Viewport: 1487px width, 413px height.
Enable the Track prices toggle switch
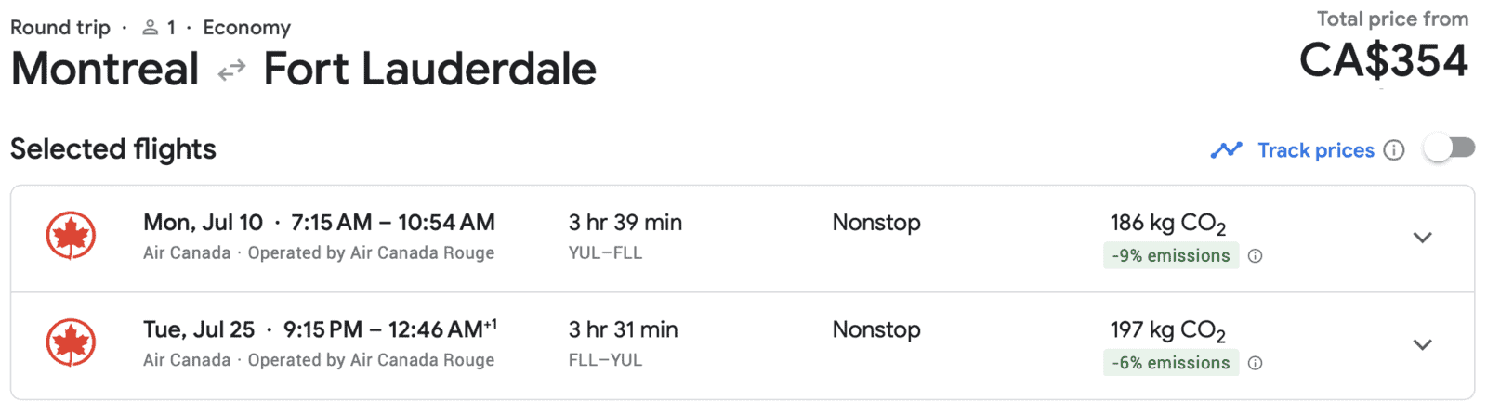[1449, 148]
